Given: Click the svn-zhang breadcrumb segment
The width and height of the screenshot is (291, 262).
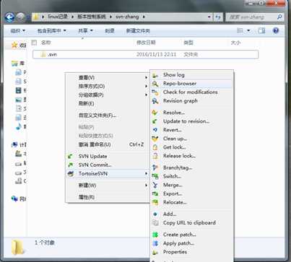Looking at the screenshot, I should click(127, 17).
